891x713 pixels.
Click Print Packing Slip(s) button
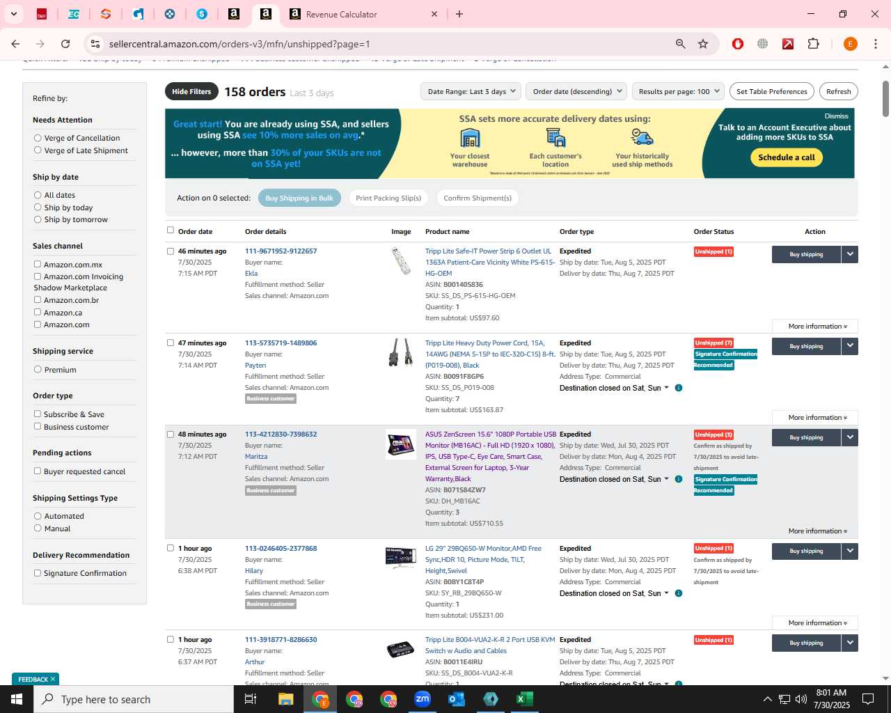(x=388, y=198)
